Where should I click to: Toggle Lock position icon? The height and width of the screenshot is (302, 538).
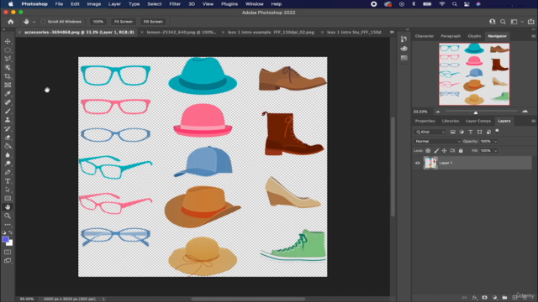pyautogui.click(x=445, y=151)
